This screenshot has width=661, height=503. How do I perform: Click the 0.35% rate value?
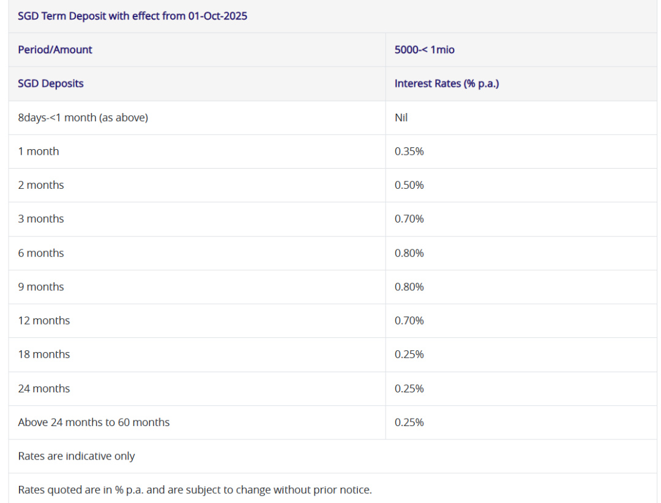pos(409,151)
